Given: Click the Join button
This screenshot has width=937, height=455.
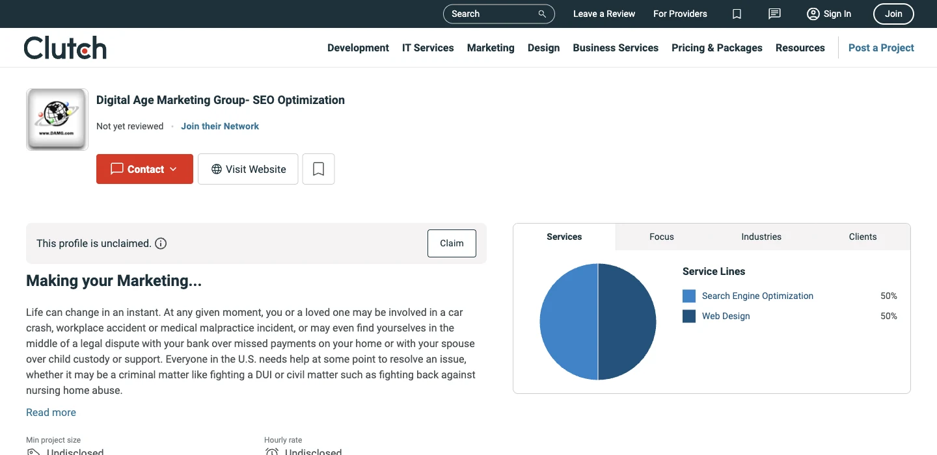Looking at the screenshot, I should coord(893,14).
